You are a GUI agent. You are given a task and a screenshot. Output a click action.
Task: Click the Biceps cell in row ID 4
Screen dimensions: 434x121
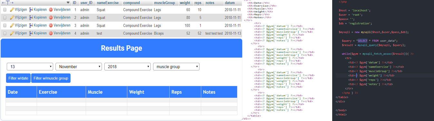point(159,33)
